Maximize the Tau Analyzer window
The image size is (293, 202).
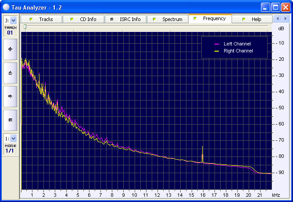click(275, 7)
